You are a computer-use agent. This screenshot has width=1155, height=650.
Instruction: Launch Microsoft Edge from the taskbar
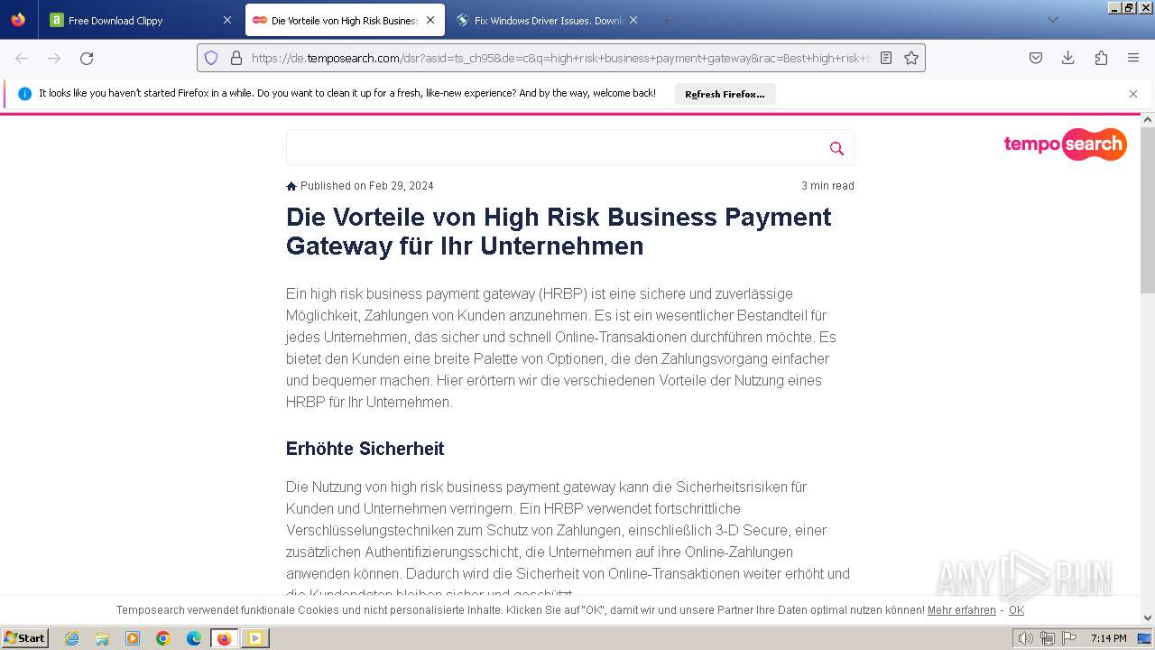[x=194, y=638]
